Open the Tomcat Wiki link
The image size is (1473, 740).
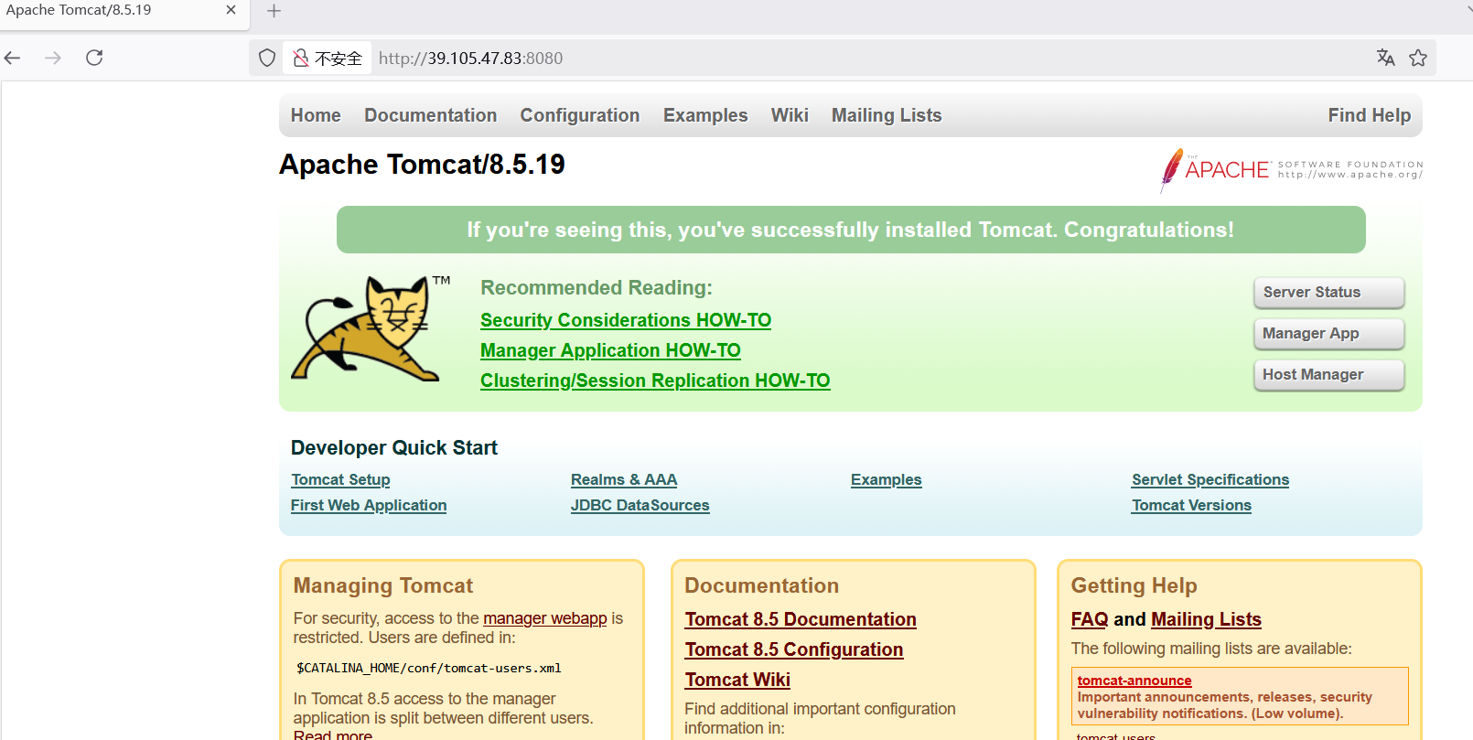point(737,680)
